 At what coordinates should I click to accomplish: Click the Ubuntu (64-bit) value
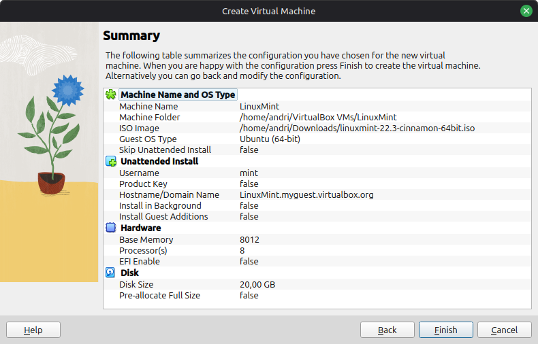pyautogui.click(x=270, y=139)
